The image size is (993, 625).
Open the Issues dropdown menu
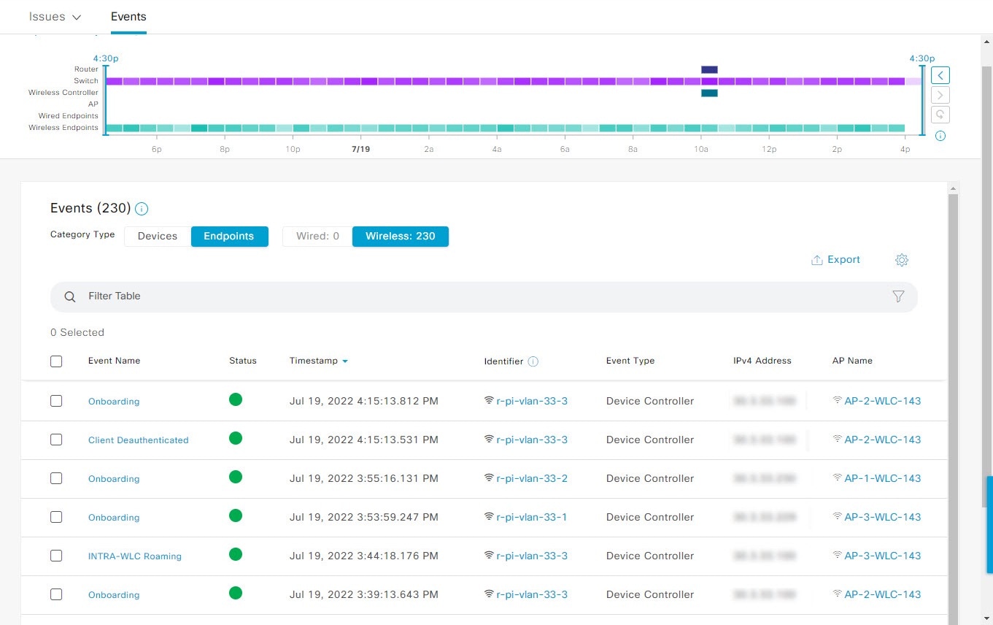tap(55, 16)
